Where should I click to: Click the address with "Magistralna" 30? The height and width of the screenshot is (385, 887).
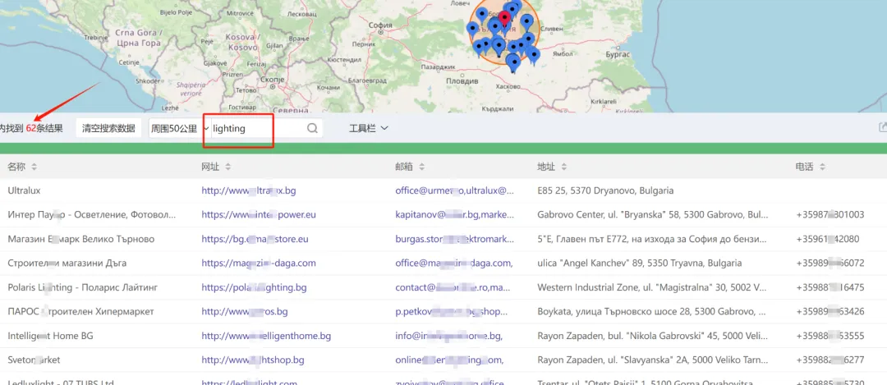pyautogui.click(x=653, y=288)
